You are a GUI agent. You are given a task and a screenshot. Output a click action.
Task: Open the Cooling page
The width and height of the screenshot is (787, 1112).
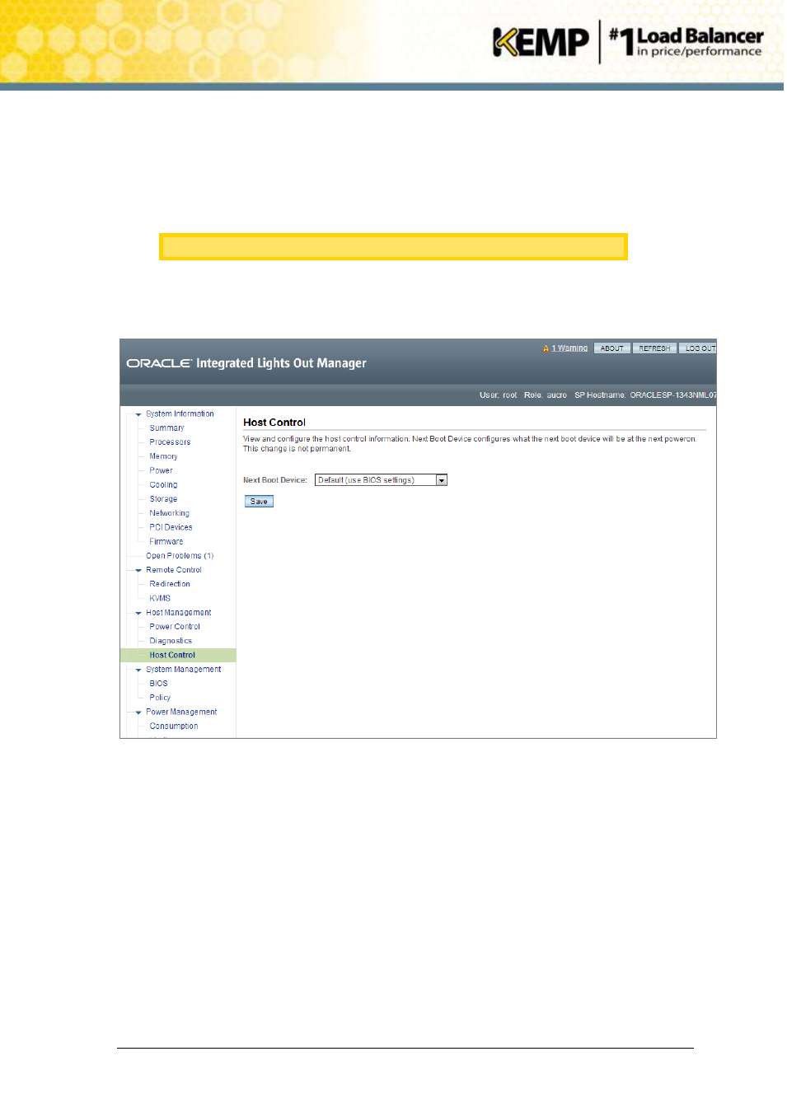tap(163, 485)
